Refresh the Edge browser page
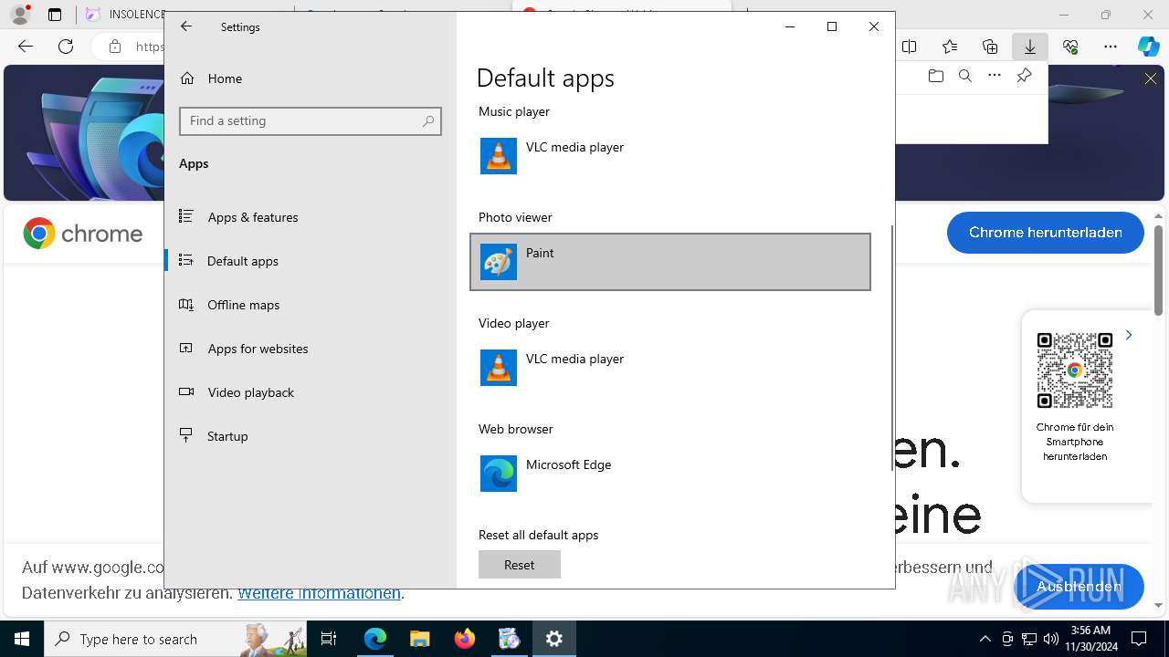Screen dimensions: 1169x657 click(x=66, y=47)
